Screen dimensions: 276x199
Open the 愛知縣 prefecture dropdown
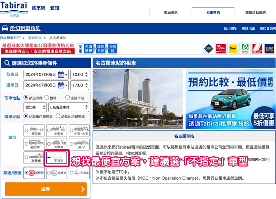[x=35, y=107]
